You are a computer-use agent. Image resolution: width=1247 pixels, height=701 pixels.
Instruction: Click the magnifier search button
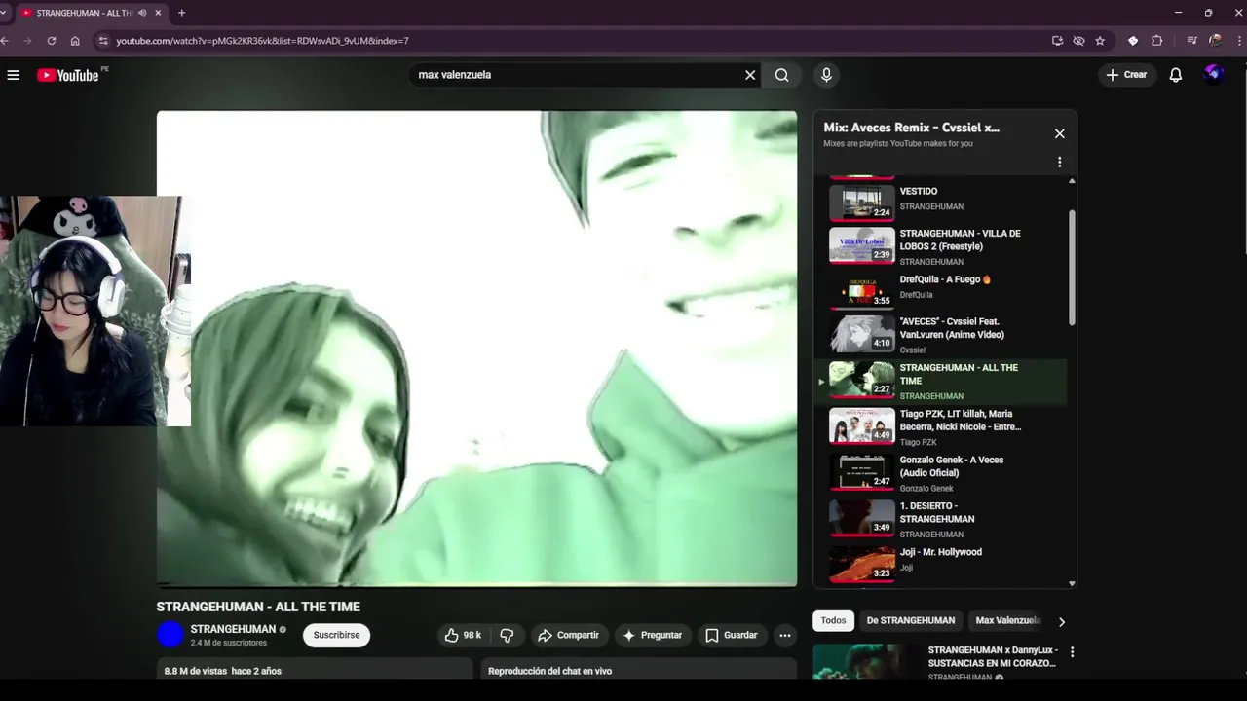(782, 75)
